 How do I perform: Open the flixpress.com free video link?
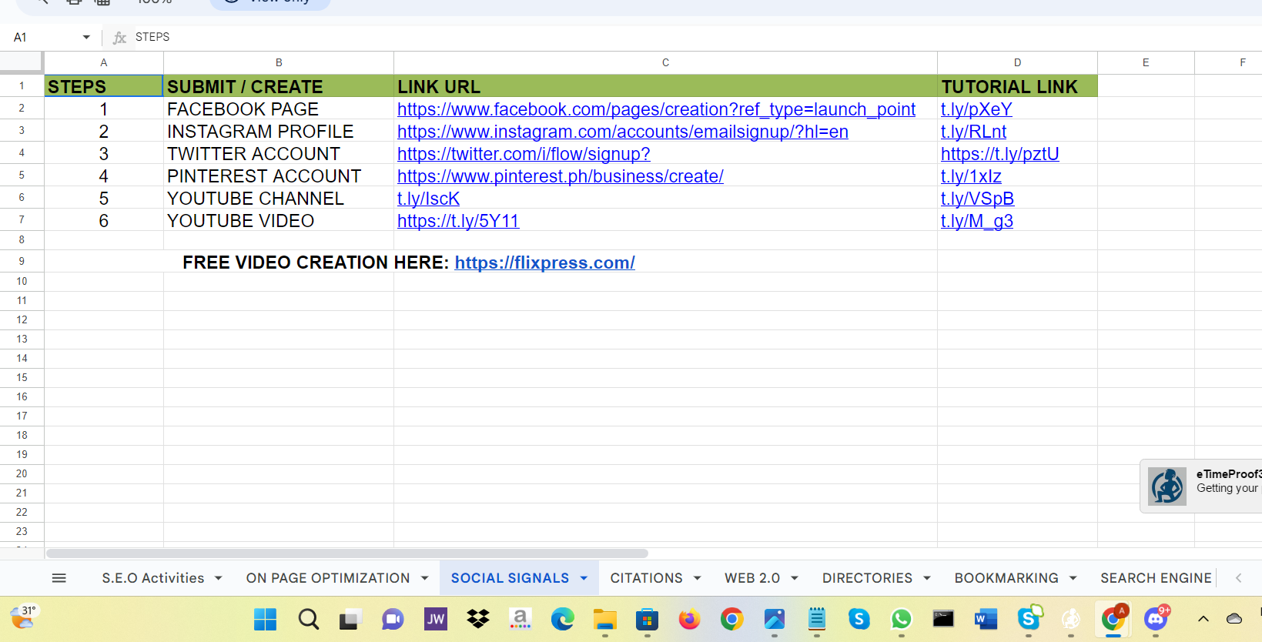point(545,262)
